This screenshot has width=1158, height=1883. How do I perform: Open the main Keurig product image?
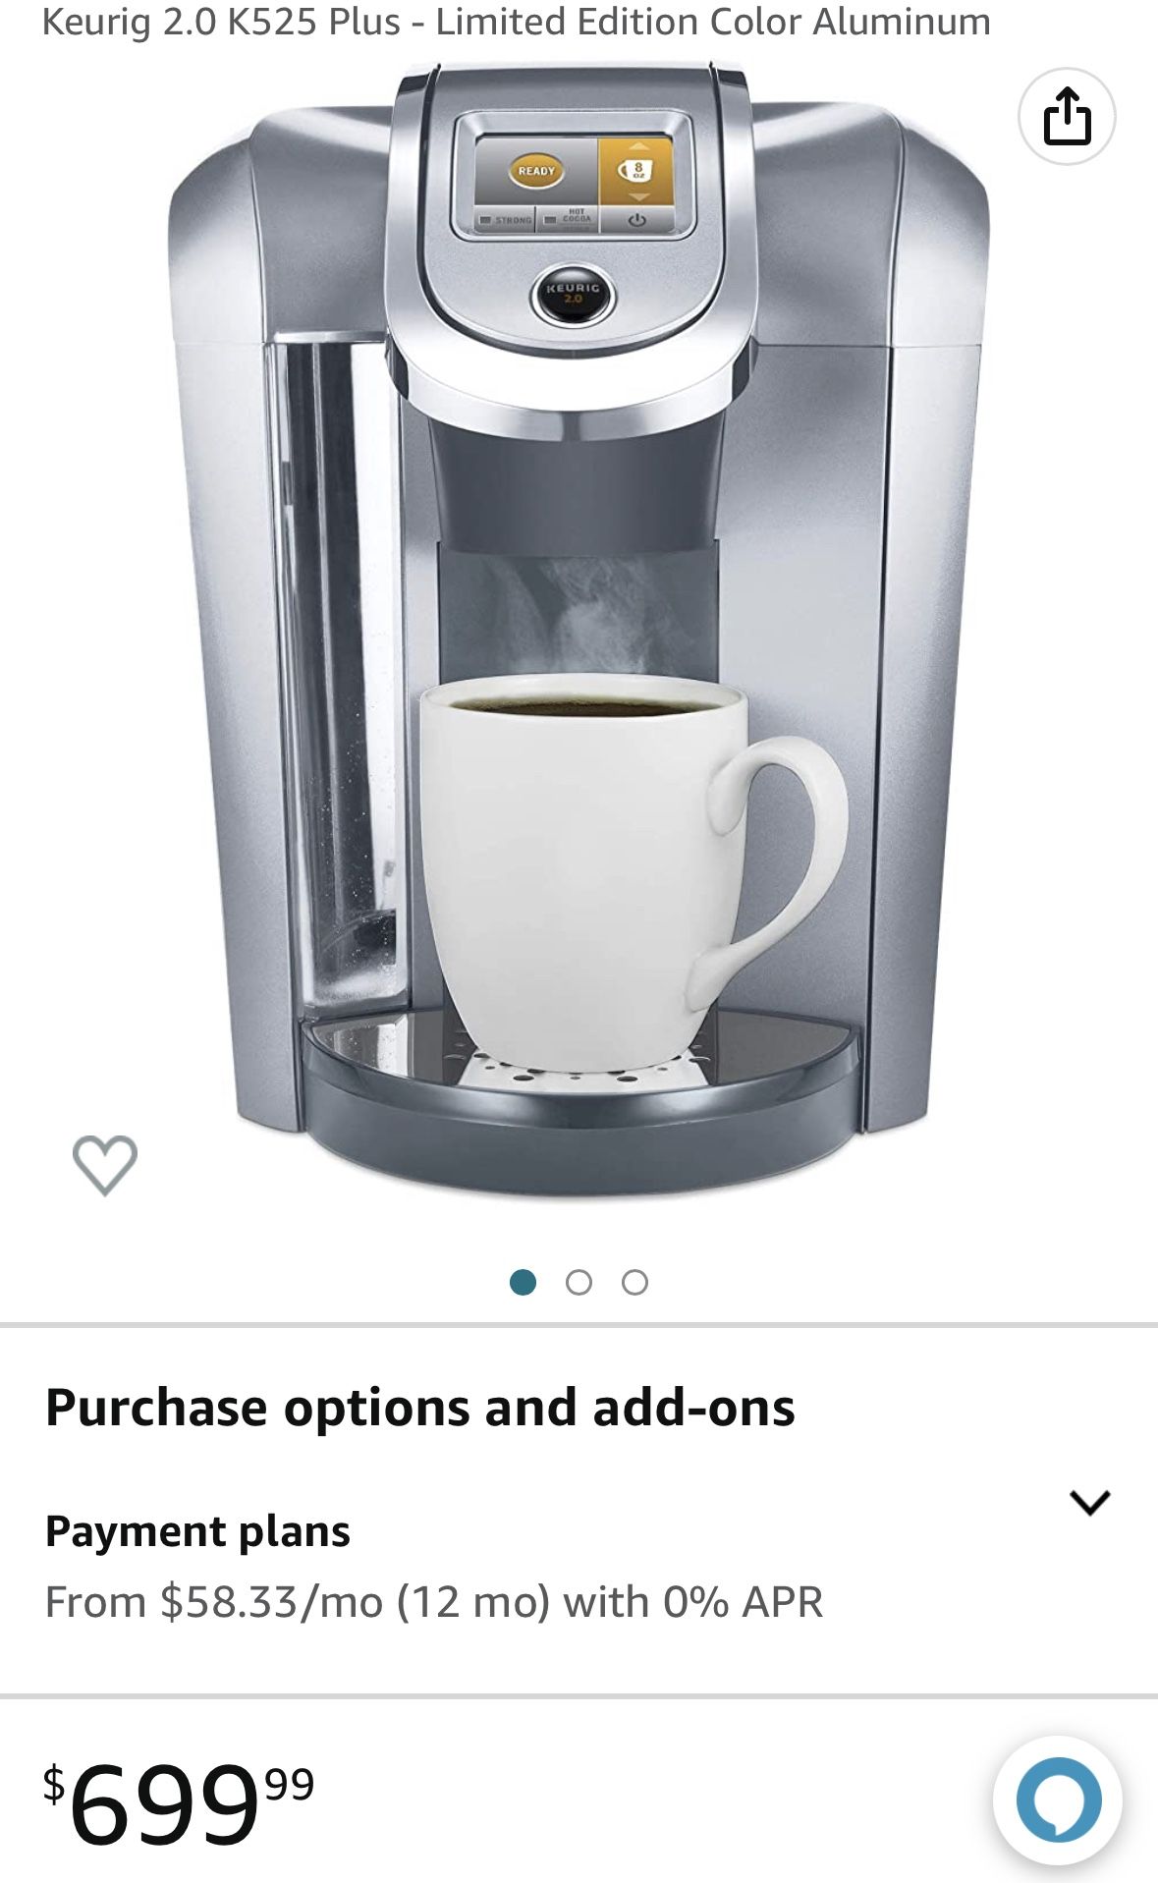pyautogui.click(x=579, y=629)
